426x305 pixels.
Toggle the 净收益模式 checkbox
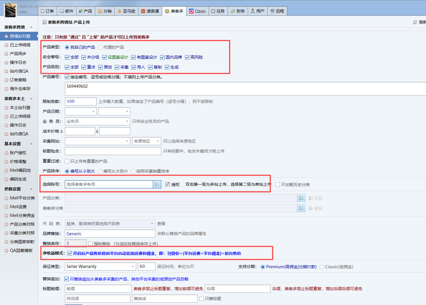point(70,253)
